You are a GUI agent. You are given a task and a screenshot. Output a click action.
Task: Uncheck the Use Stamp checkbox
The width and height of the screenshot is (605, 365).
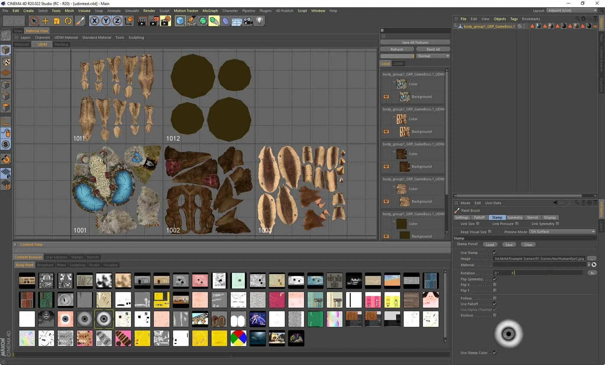click(x=495, y=253)
